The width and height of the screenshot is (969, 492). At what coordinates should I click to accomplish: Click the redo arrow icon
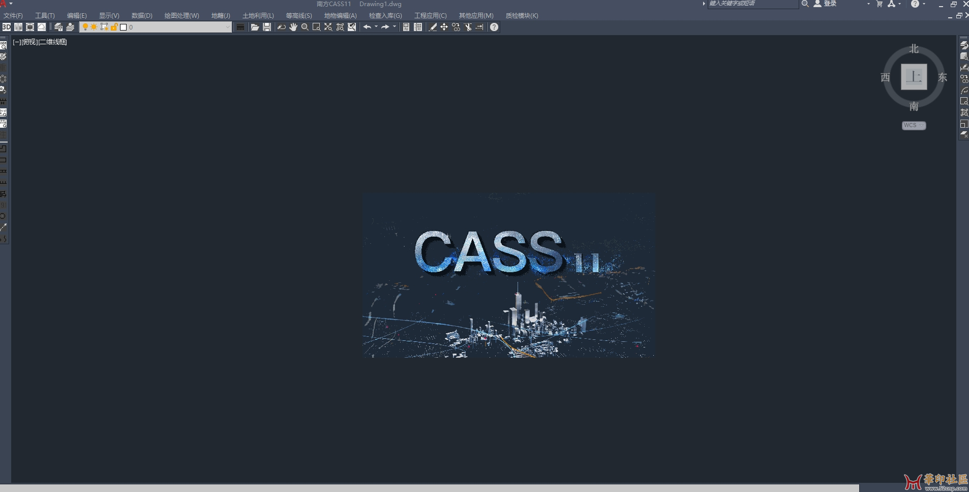385,27
